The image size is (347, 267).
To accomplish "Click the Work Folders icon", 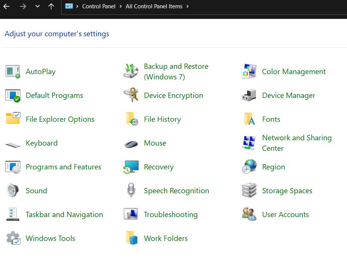I will 132,238.
